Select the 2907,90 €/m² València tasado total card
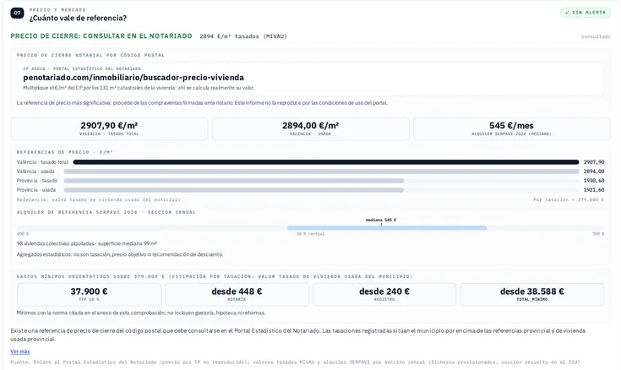Image resolution: width=621 pixels, height=370 pixels. [x=109, y=128]
